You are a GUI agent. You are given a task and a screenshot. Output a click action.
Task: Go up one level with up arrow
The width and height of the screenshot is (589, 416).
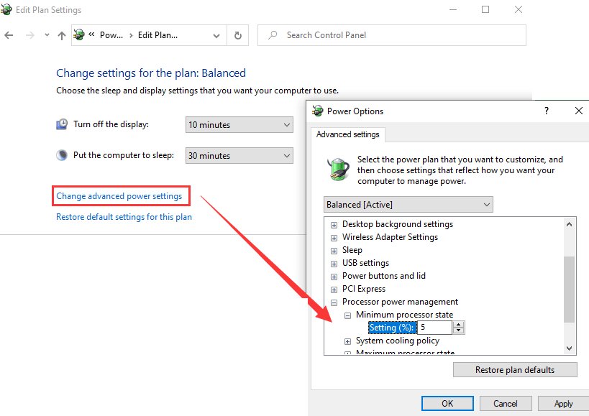[62, 35]
